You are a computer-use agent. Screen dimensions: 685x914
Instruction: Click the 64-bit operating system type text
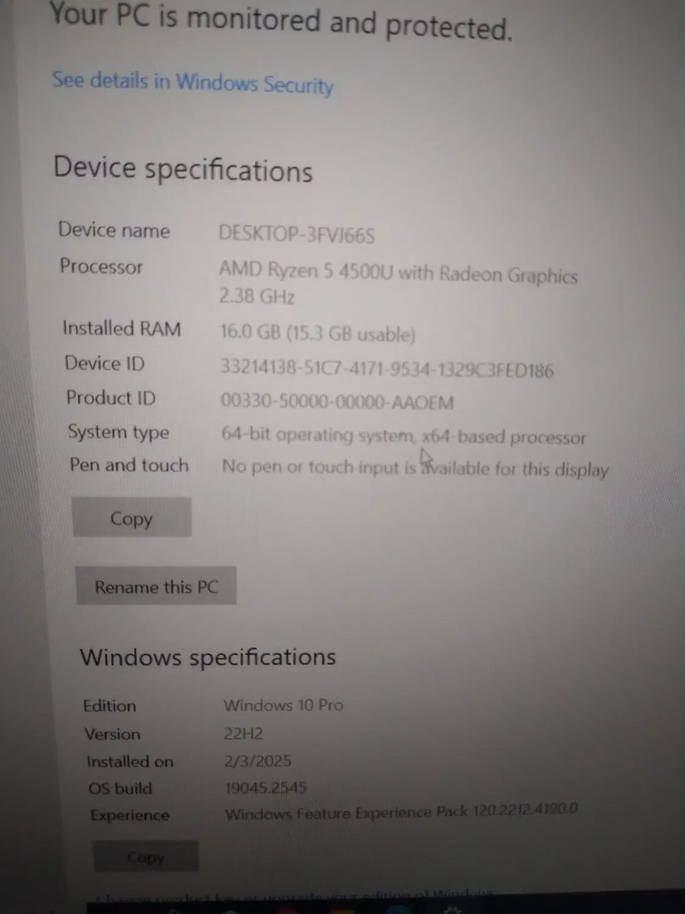point(403,436)
